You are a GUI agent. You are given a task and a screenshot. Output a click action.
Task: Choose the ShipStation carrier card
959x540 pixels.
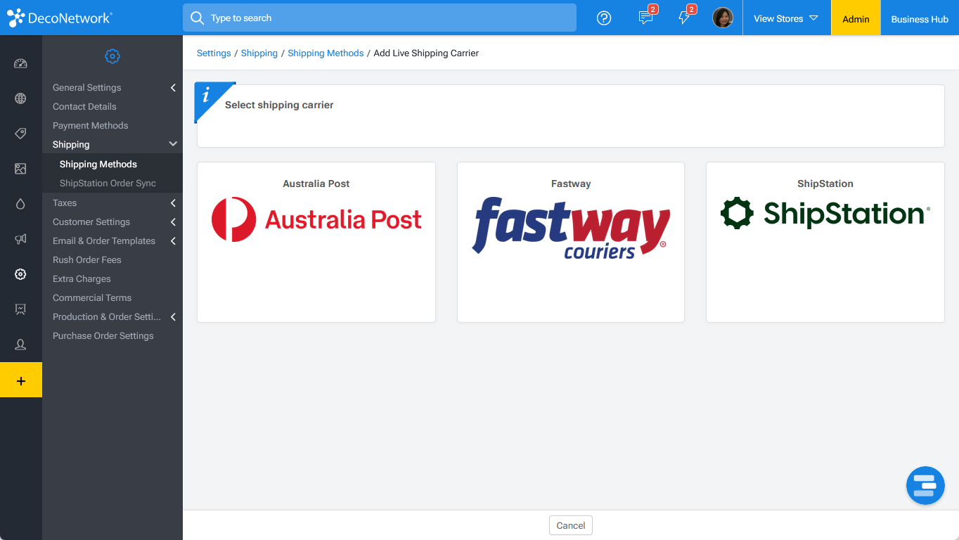tap(825, 243)
